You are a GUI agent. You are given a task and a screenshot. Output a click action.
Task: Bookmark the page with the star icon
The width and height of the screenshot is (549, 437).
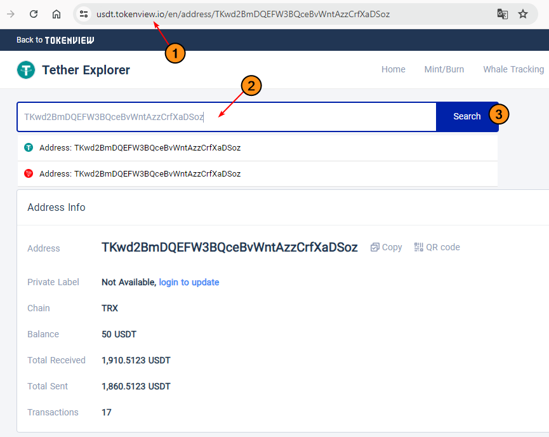[524, 13]
